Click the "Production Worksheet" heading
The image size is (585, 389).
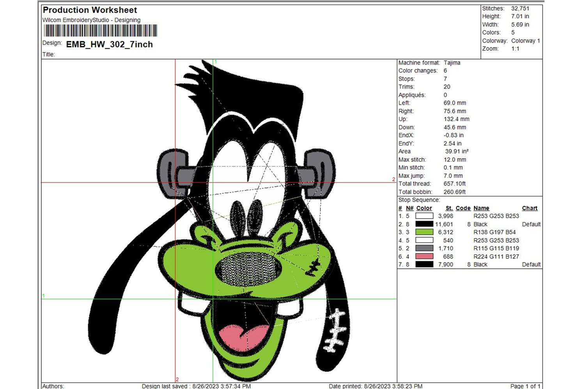click(90, 10)
